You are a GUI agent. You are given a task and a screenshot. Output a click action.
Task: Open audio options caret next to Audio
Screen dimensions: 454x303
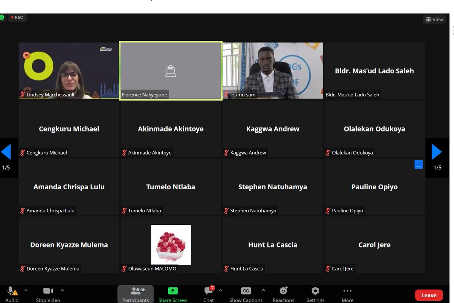point(26,291)
